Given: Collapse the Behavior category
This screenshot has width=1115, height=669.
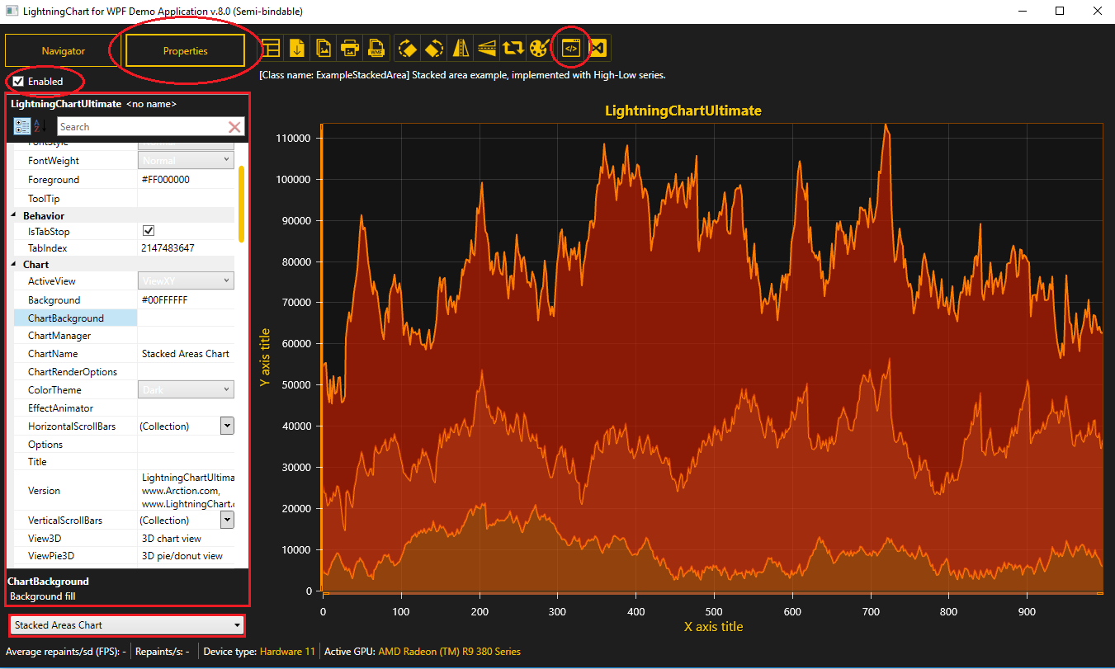Looking at the screenshot, I should tap(14, 215).
